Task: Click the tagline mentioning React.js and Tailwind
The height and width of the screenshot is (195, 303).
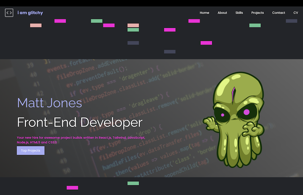Action: 81,140
